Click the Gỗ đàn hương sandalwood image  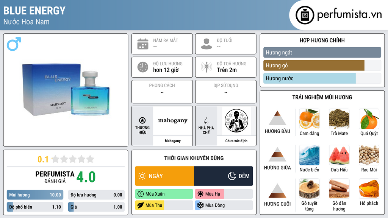339,189
